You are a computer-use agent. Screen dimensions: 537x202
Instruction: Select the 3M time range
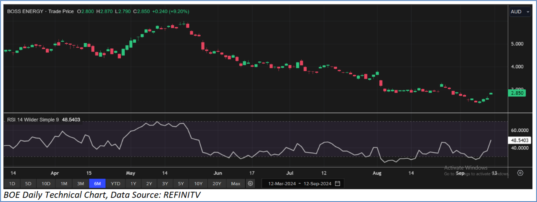coord(80,183)
